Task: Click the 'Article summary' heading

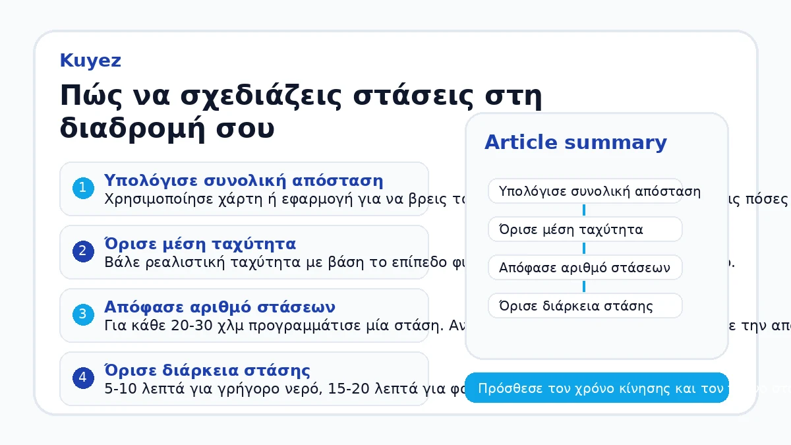Action: pos(575,142)
